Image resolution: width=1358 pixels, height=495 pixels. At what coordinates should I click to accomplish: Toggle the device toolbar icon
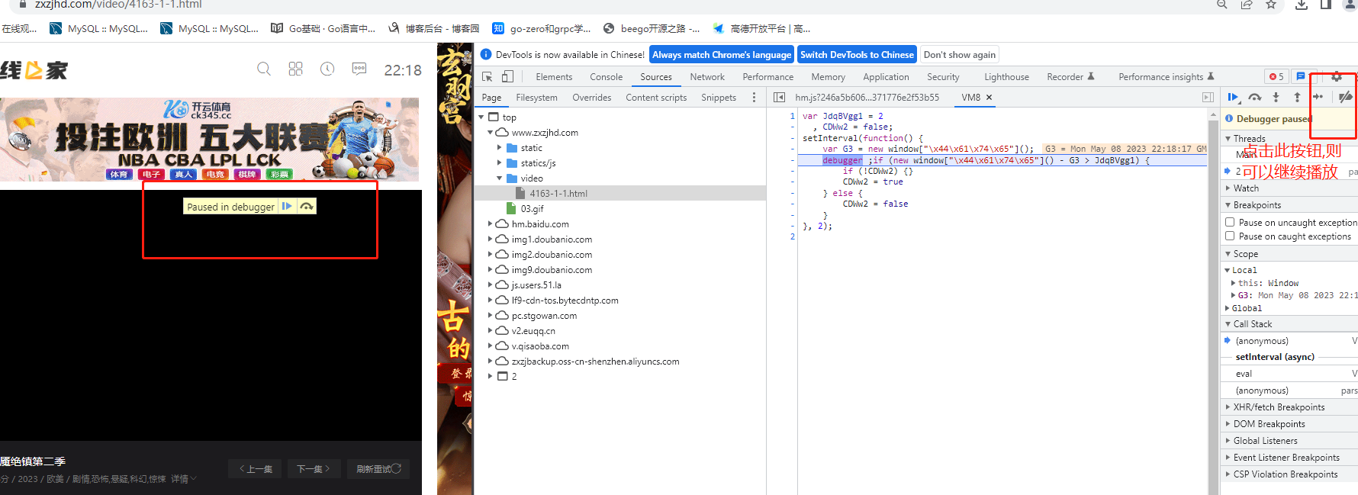pyautogui.click(x=507, y=77)
